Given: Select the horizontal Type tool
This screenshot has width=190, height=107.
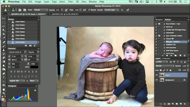Looking at the screenshot, I should (x=4, y=78).
